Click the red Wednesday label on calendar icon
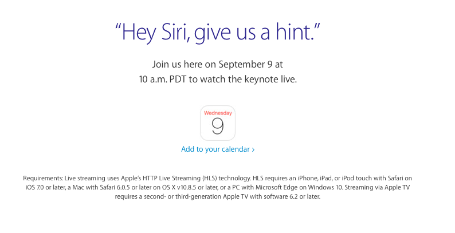Screen dimensions: 455x233 218,113
